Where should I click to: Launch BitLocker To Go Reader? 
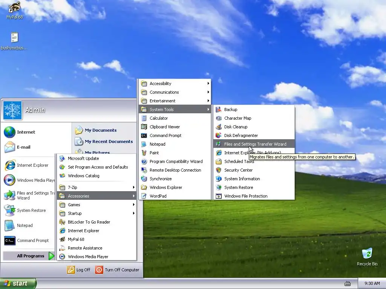[96, 222]
